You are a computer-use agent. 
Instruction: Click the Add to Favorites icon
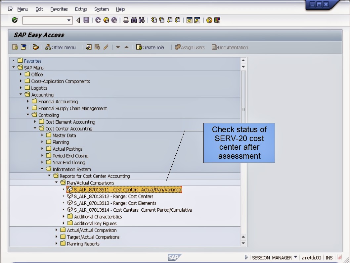click(89, 47)
